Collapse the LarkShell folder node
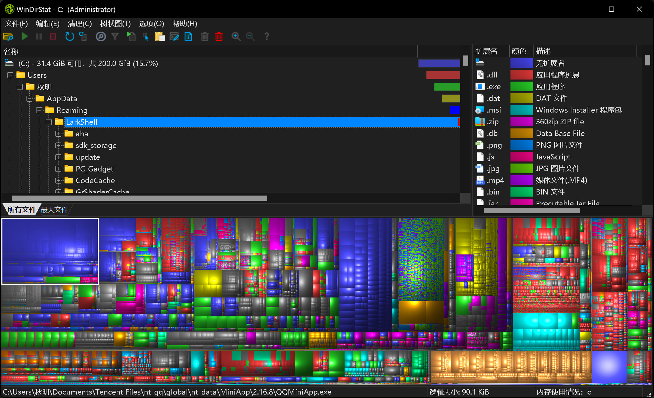 click(x=49, y=122)
